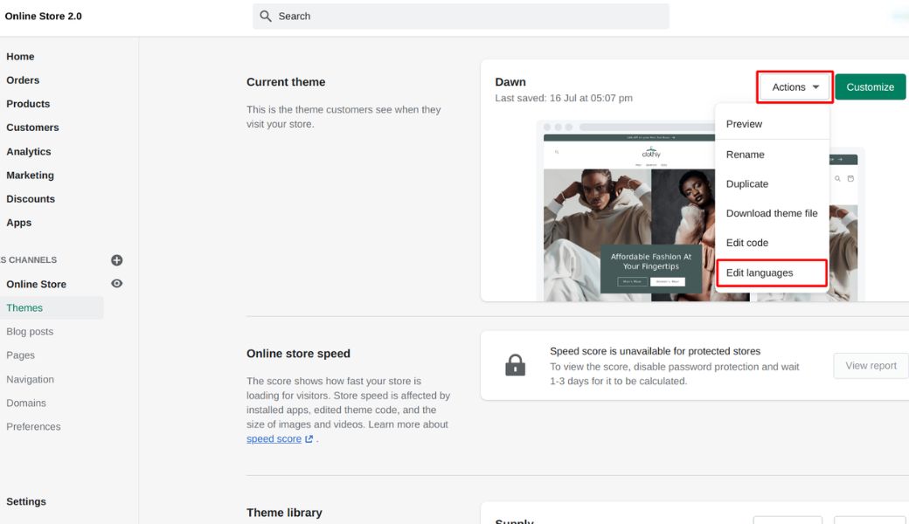This screenshot has width=909, height=524.
Task: Click the Dawn theme preview thumbnail
Action: (x=629, y=211)
